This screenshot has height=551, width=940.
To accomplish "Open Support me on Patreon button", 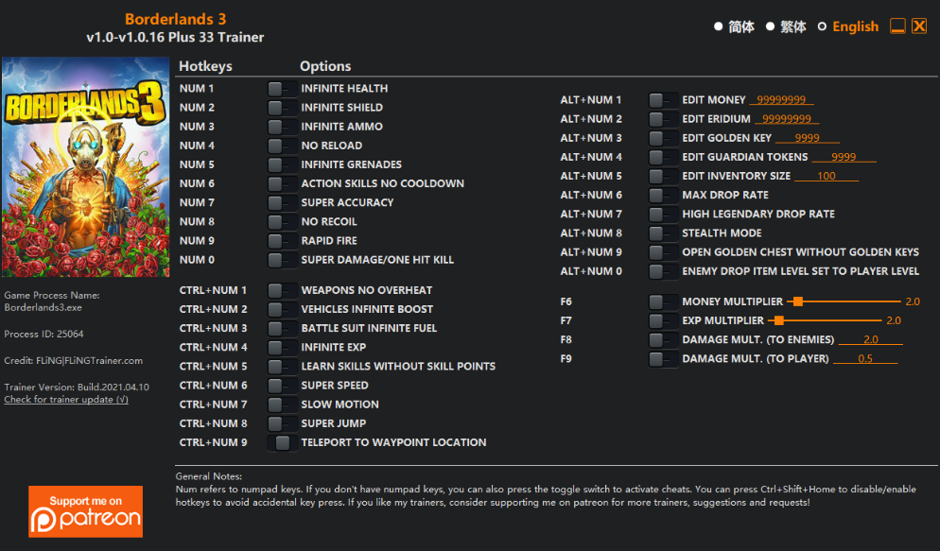I will (x=86, y=511).
